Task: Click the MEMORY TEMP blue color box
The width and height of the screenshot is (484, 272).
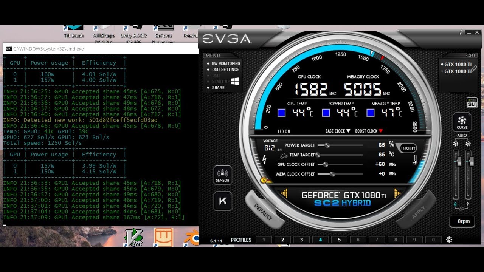Action: tap(371, 113)
